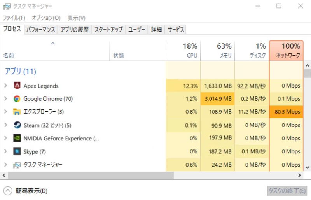Sort by the ディスク column header
311x200 pixels.
[252, 51]
